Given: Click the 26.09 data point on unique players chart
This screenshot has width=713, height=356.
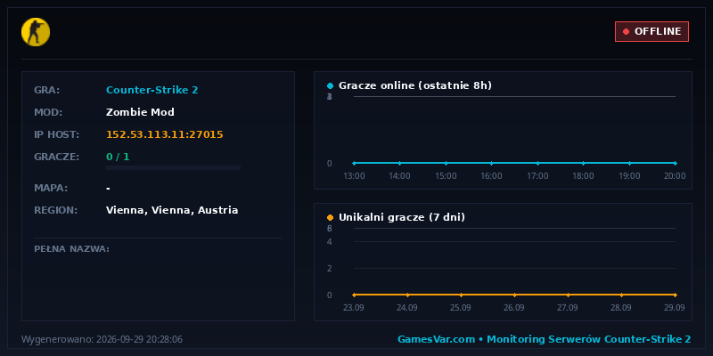Looking at the screenshot, I should 514,295.
